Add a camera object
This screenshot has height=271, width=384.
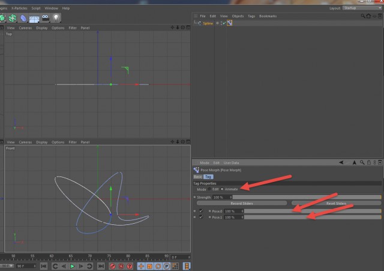(x=46, y=17)
